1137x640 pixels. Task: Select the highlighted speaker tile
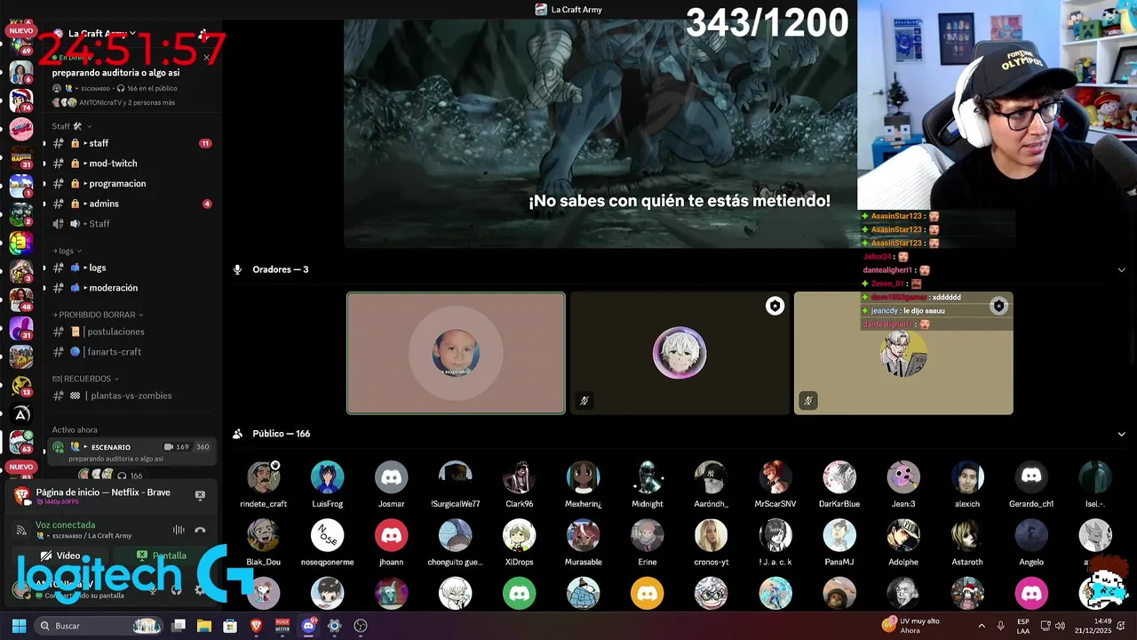pos(456,353)
